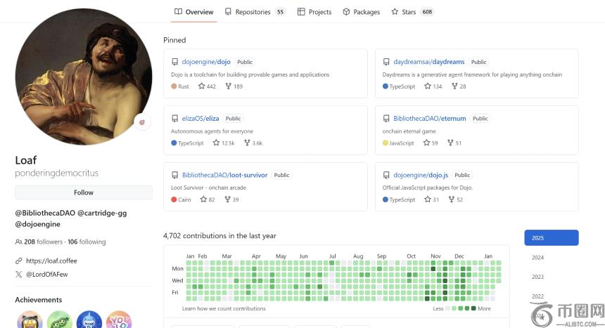605x328 pixels.
Task: Go to the Packages tab
Action: click(361, 12)
